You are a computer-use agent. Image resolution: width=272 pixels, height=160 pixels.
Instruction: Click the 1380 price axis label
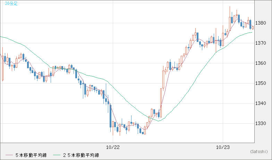click(x=261, y=23)
